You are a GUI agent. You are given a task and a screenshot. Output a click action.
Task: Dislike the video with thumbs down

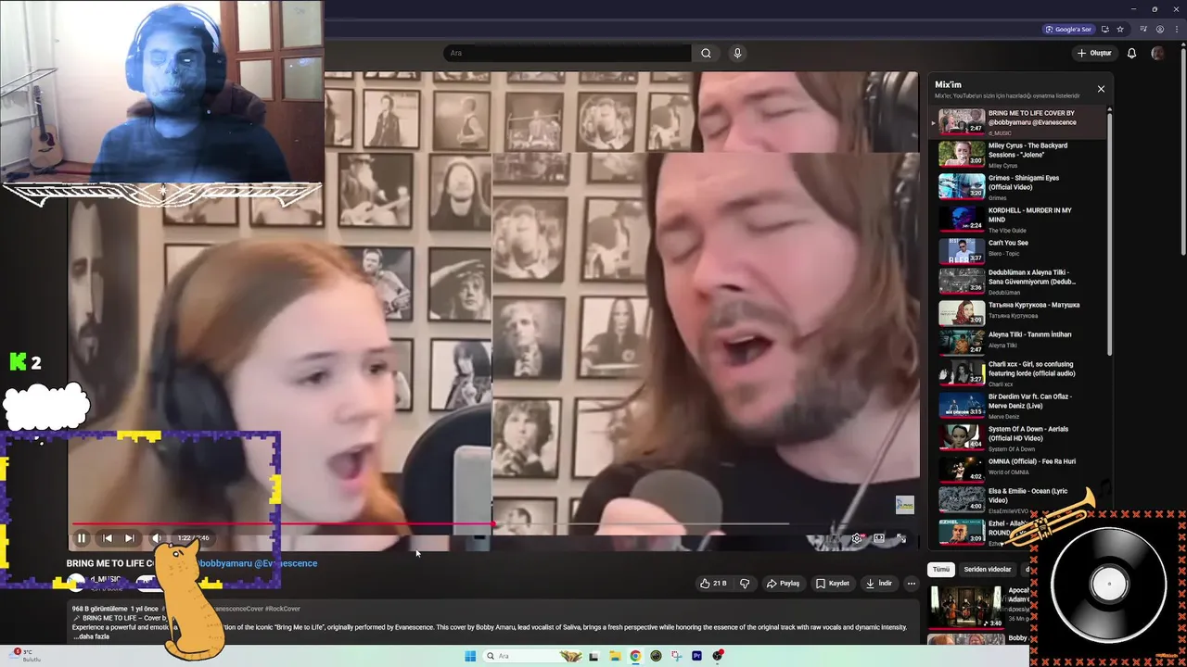[744, 584]
